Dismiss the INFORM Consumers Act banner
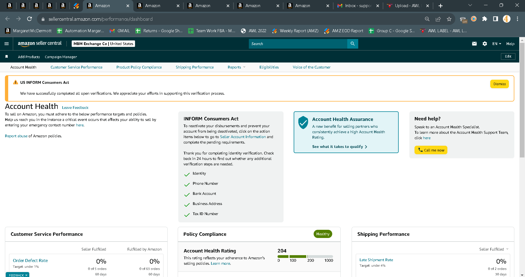 [499, 84]
